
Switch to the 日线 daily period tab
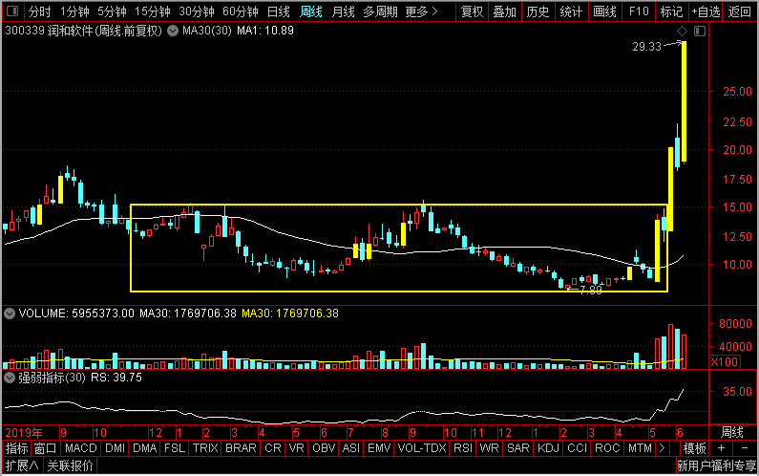pos(279,11)
